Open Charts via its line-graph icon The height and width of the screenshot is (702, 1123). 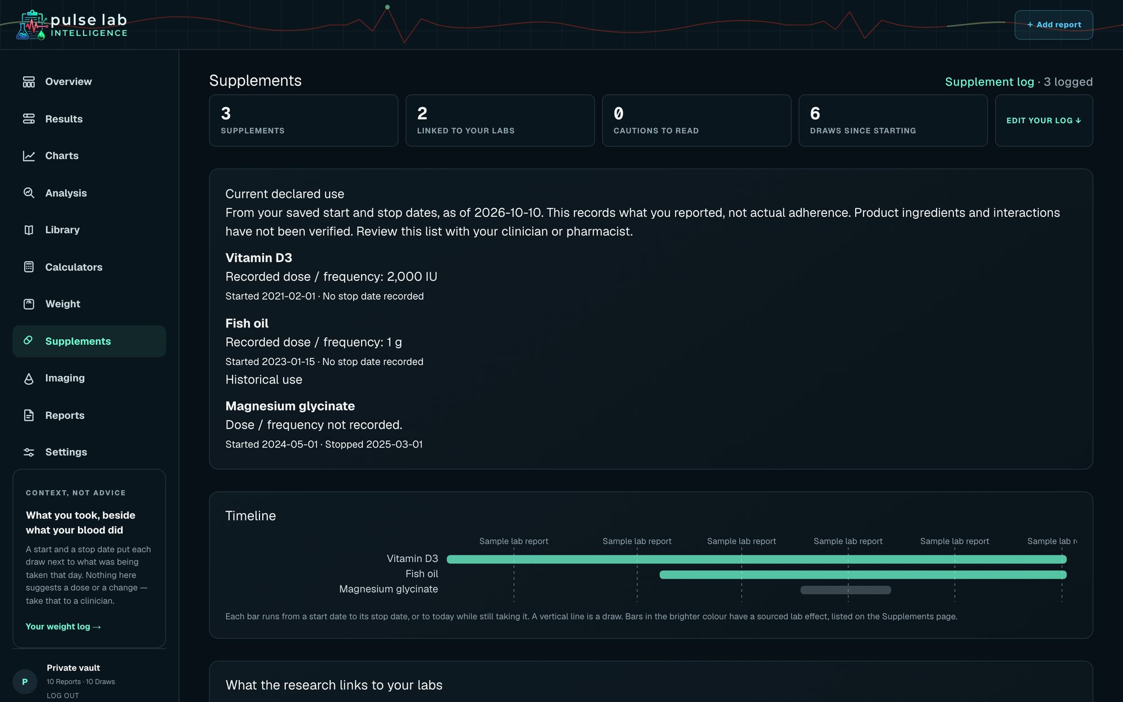pos(29,156)
